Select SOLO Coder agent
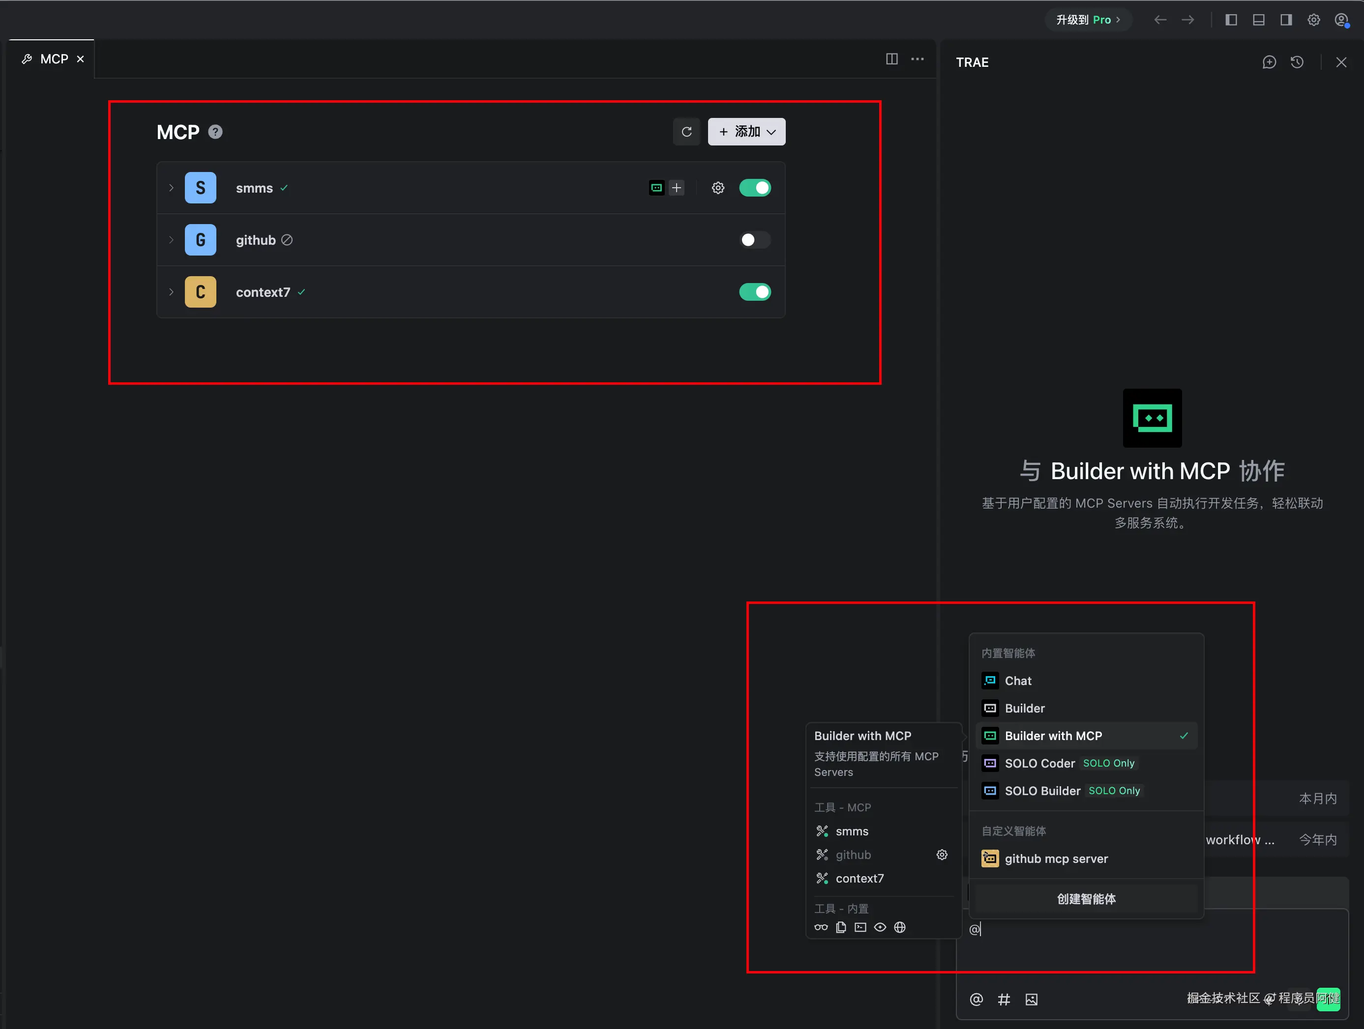The width and height of the screenshot is (1364, 1029). coord(1039,764)
